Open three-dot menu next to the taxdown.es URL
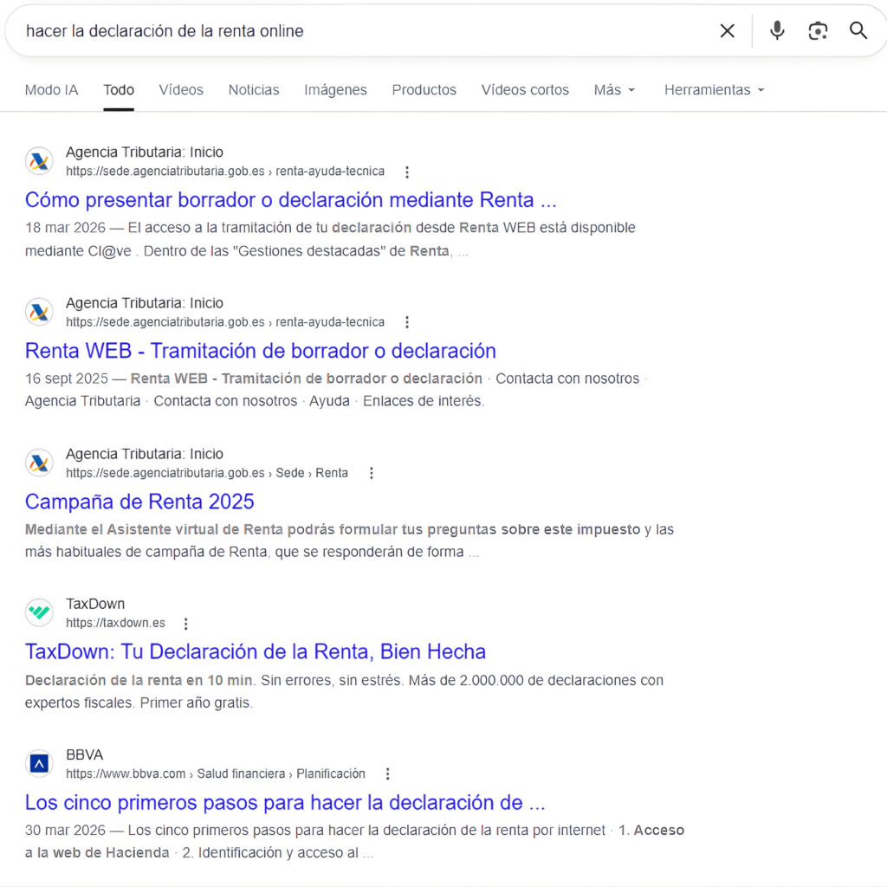Viewport: 887px width, 887px height. click(x=185, y=624)
